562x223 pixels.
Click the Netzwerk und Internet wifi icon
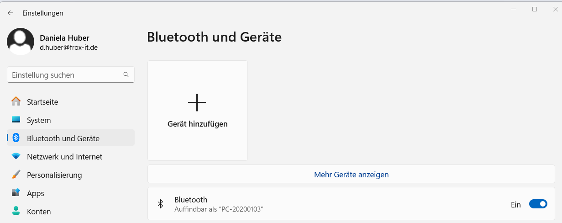point(16,156)
